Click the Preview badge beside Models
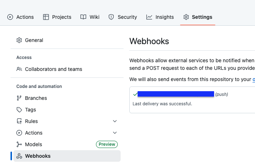Viewport: 255px width, 165px height. (x=107, y=144)
